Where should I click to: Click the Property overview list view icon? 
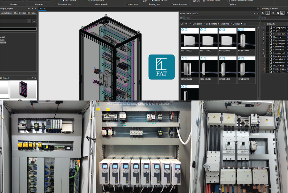click(x=268, y=13)
